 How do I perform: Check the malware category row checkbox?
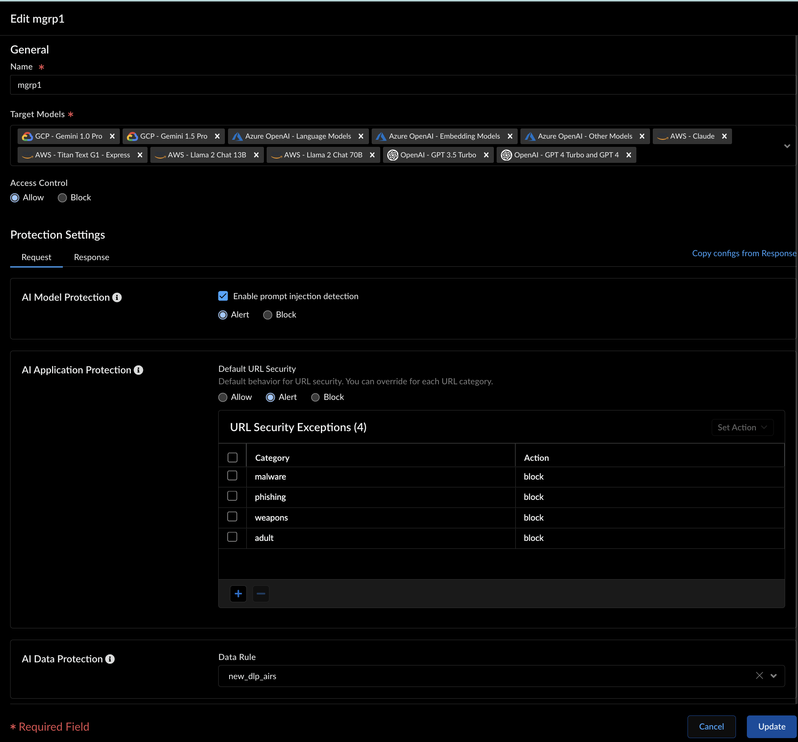point(232,476)
